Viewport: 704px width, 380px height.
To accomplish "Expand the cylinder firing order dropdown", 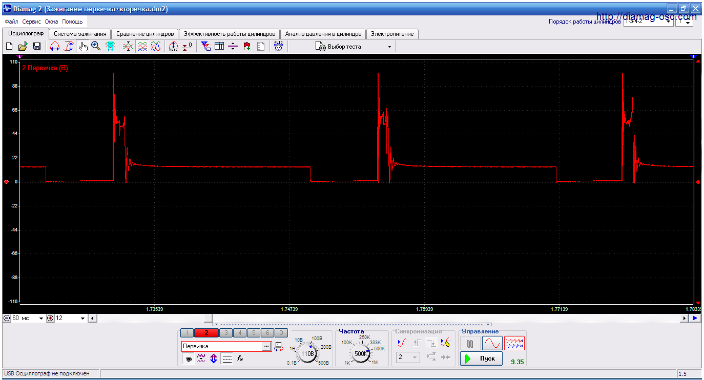I will (x=669, y=22).
